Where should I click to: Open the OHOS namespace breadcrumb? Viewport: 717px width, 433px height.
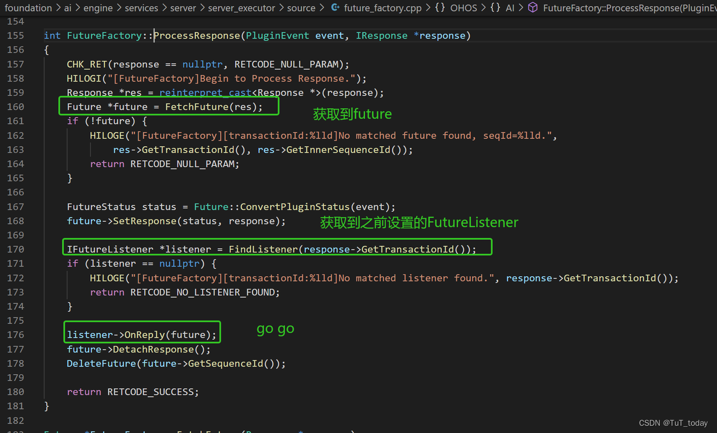(x=464, y=8)
